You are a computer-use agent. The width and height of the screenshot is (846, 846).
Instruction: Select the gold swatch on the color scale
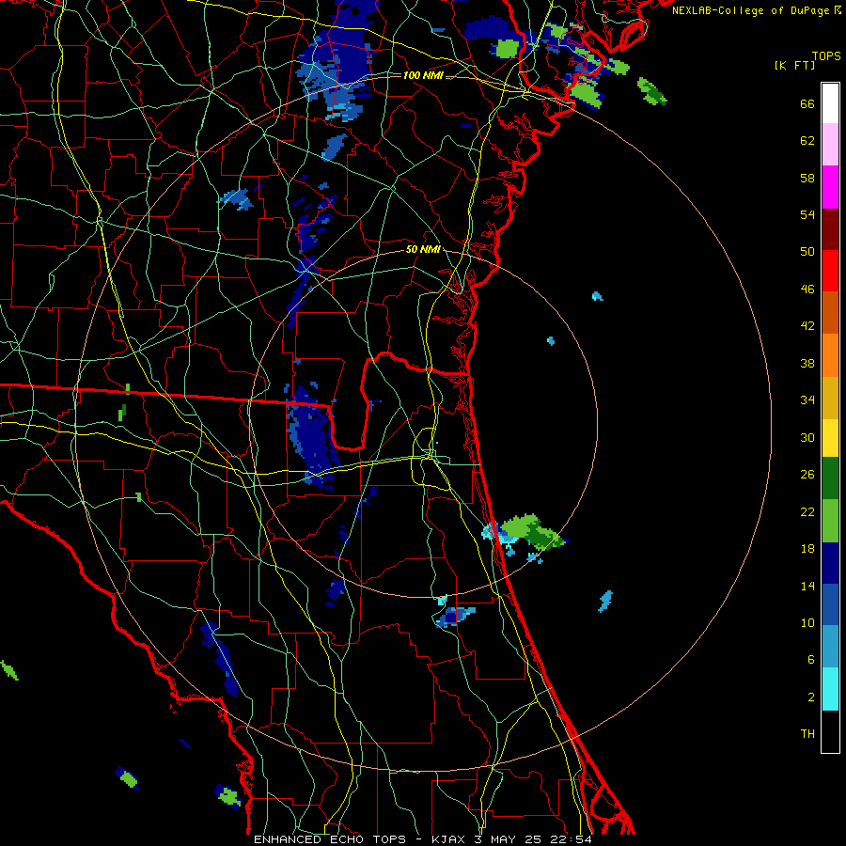click(830, 398)
